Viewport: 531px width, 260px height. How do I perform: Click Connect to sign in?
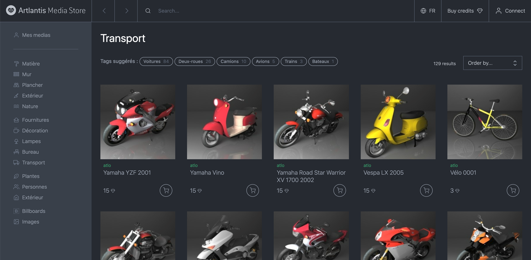click(x=510, y=11)
